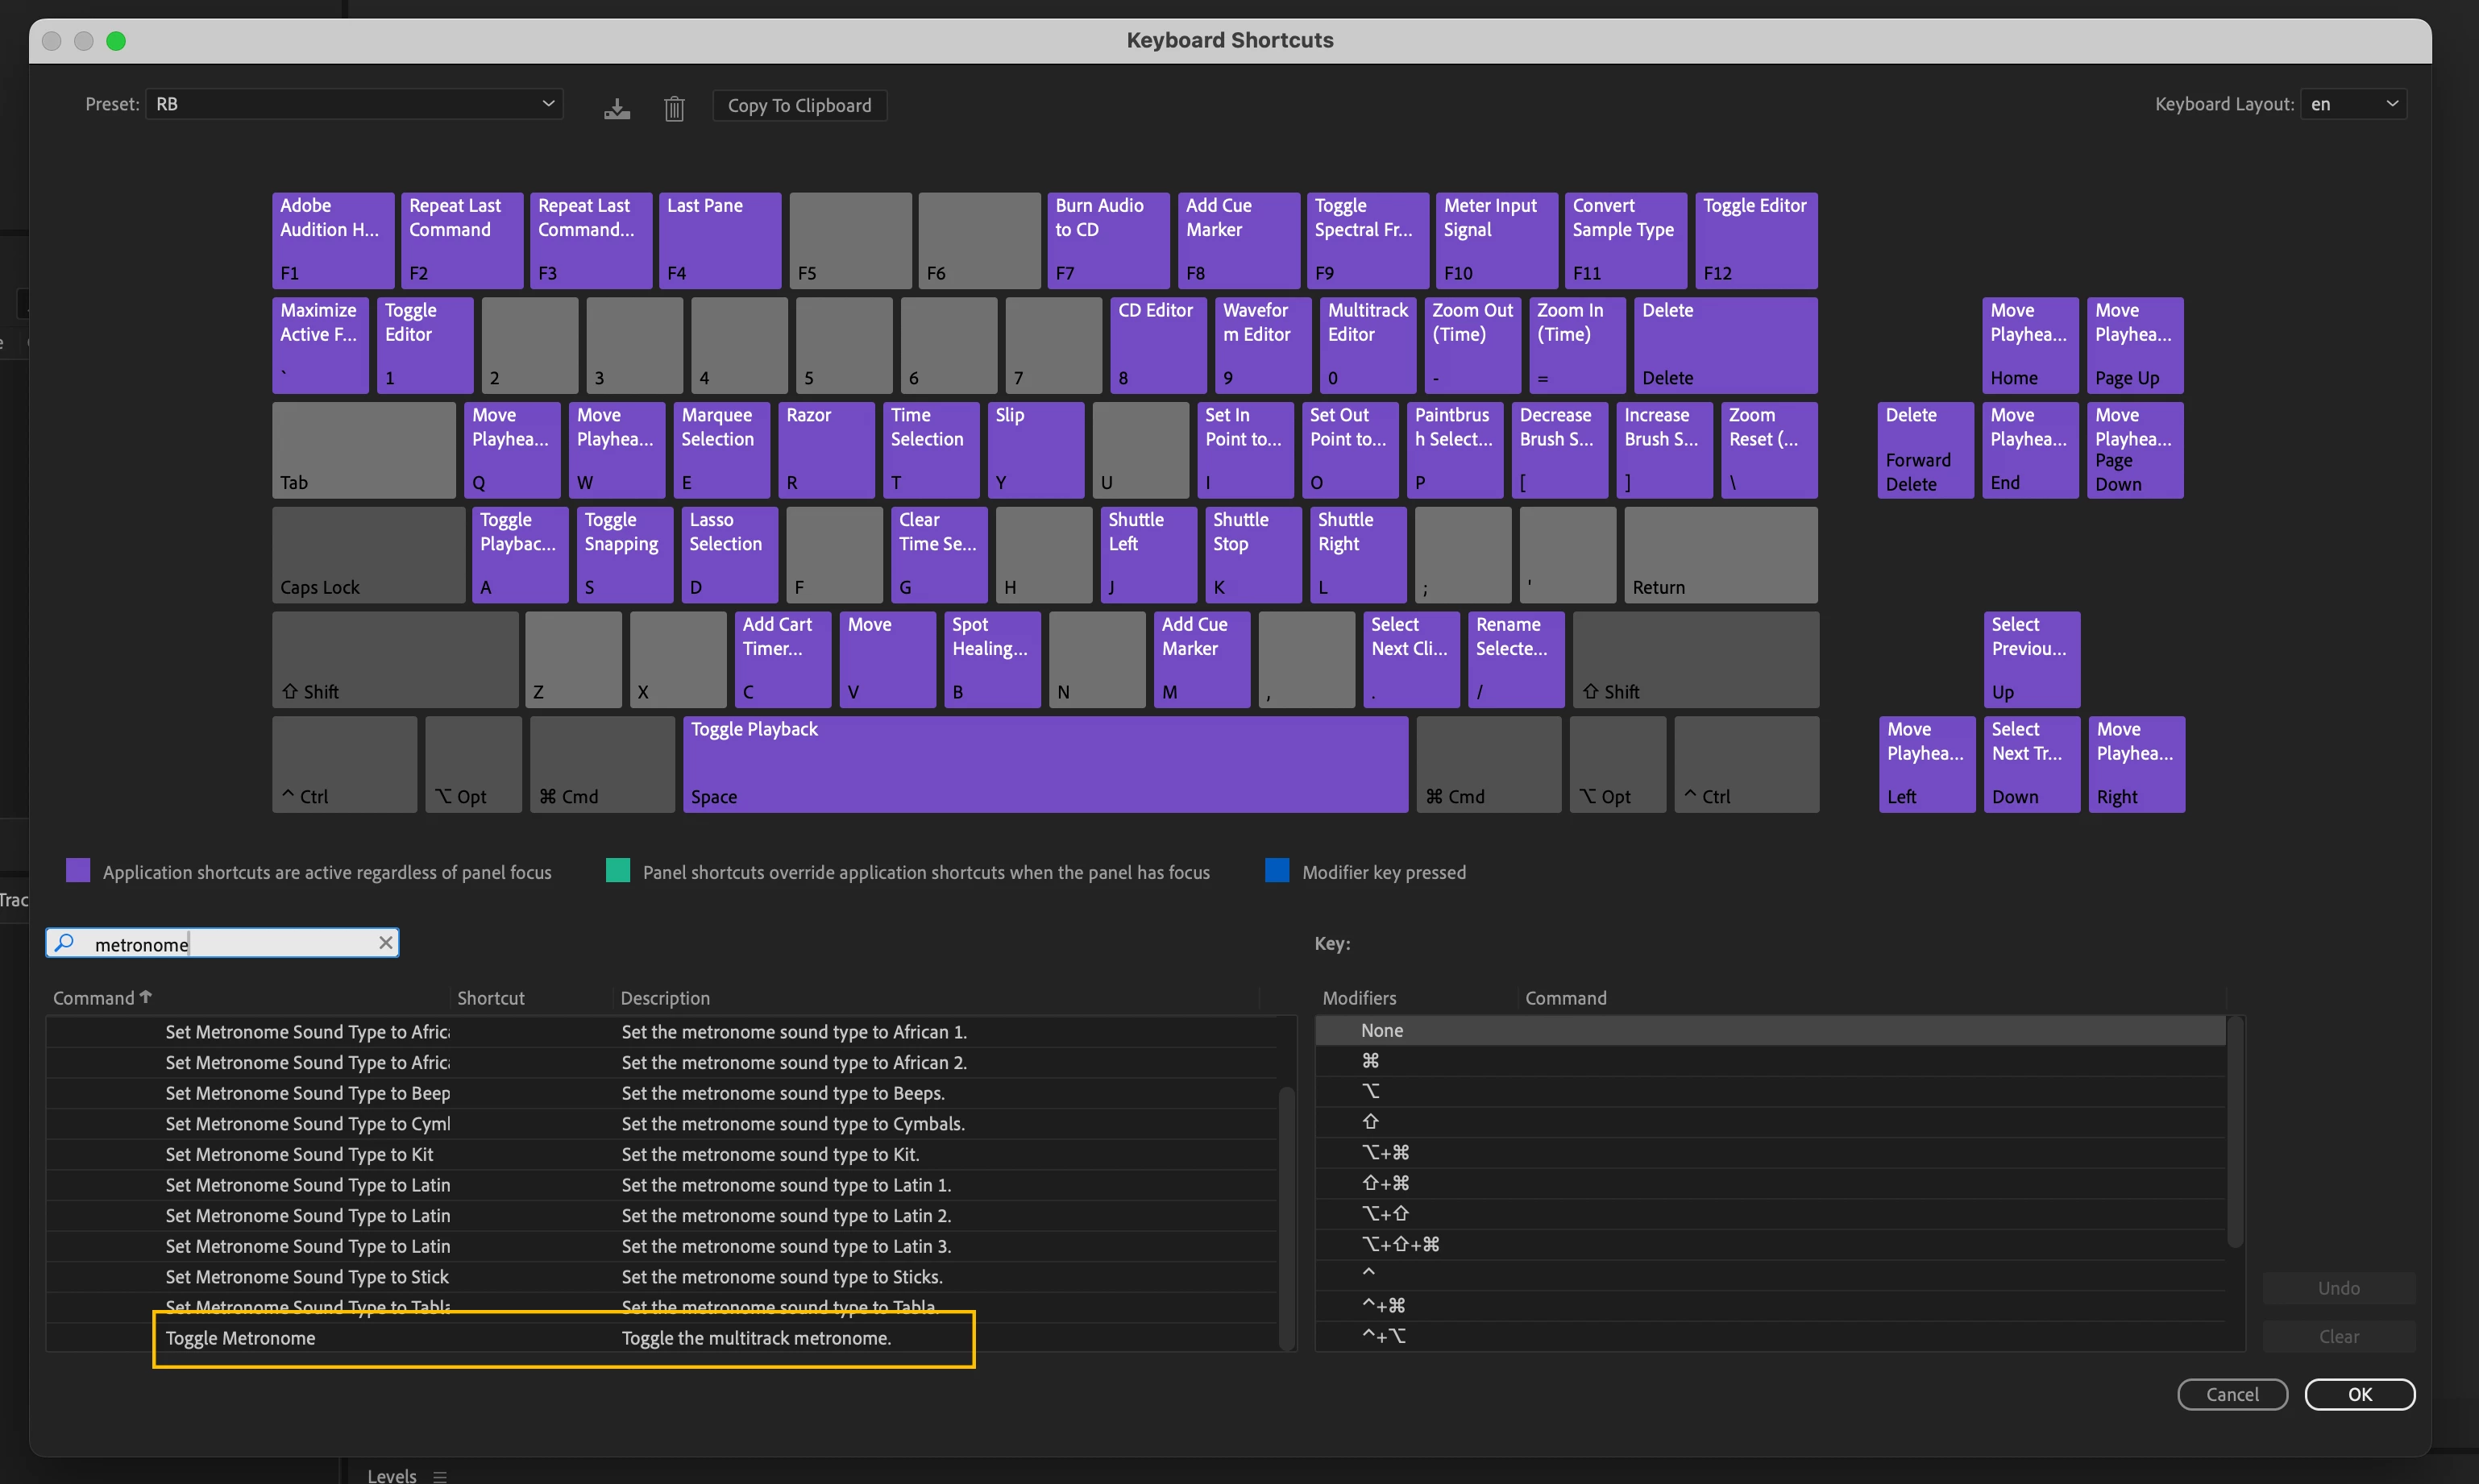Click the left Cmd modifier key
The image size is (2479, 1484).
tap(602, 764)
